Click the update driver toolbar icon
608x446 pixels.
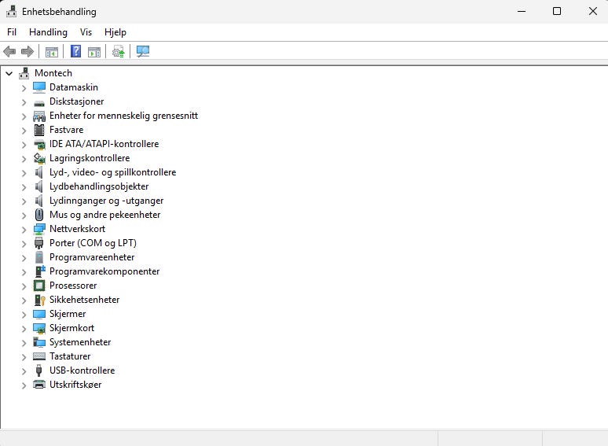click(x=119, y=51)
